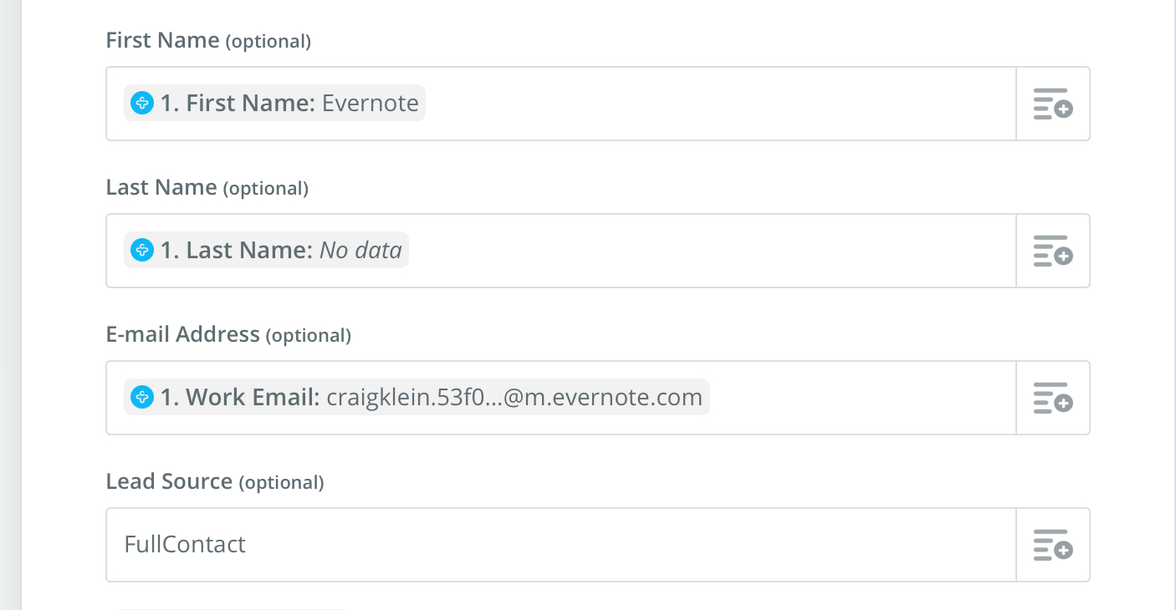Open the insert-field picker for Last Name
Screen dimensions: 1176x610
click(x=1053, y=251)
